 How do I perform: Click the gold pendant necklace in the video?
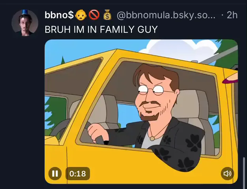point(152,139)
